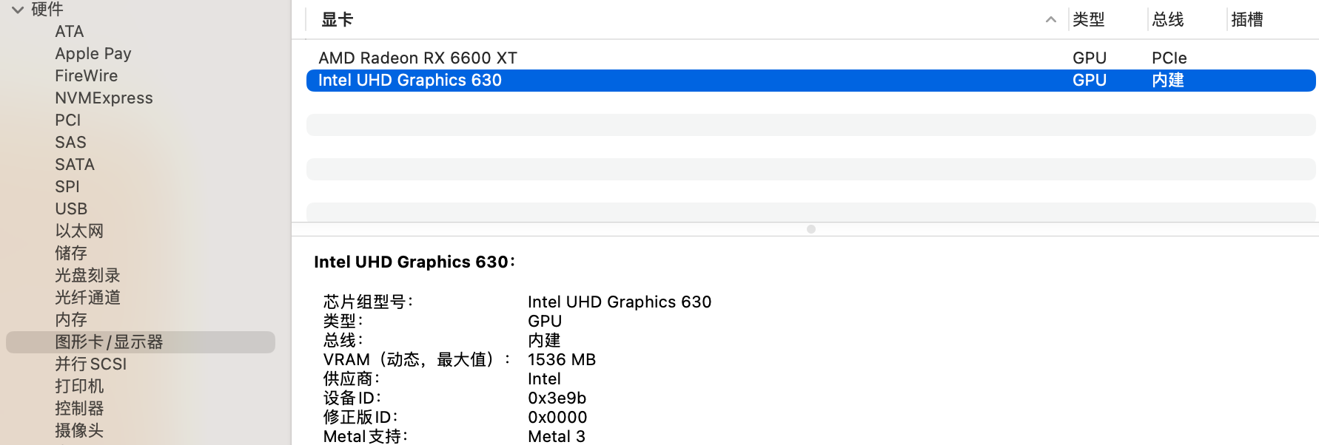The width and height of the screenshot is (1319, 445).
Task: Click the panel divider handle dot
Action: [x=811, y=229]
